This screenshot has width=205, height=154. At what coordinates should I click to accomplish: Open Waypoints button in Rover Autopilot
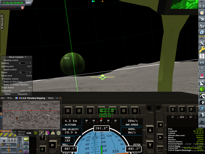23,94
